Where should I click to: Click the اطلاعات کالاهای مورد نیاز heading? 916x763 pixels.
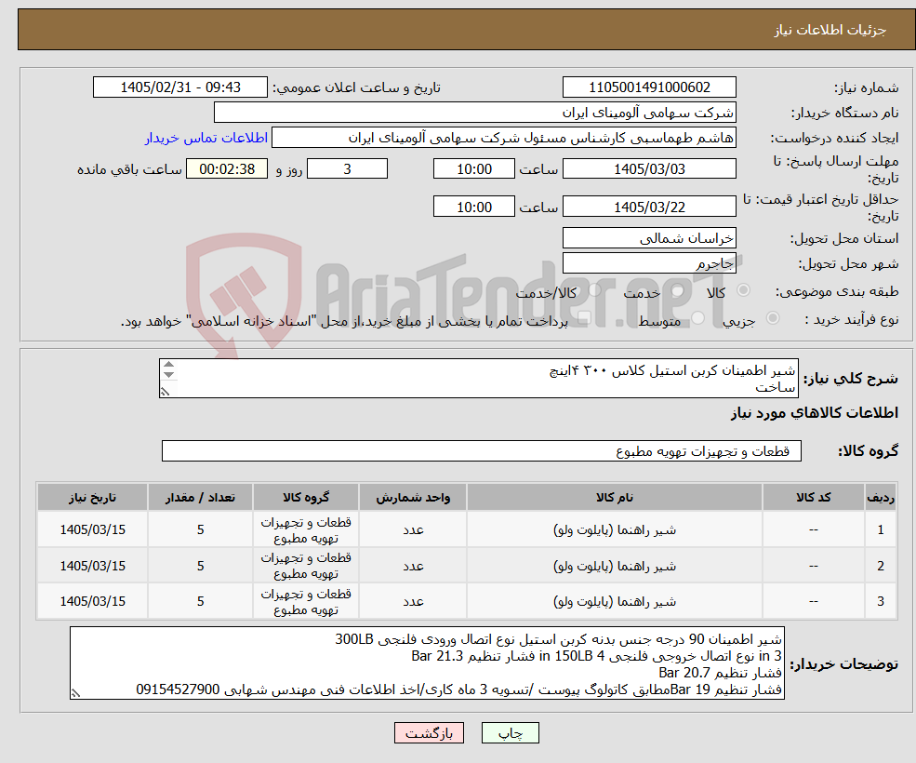[815, 413]
